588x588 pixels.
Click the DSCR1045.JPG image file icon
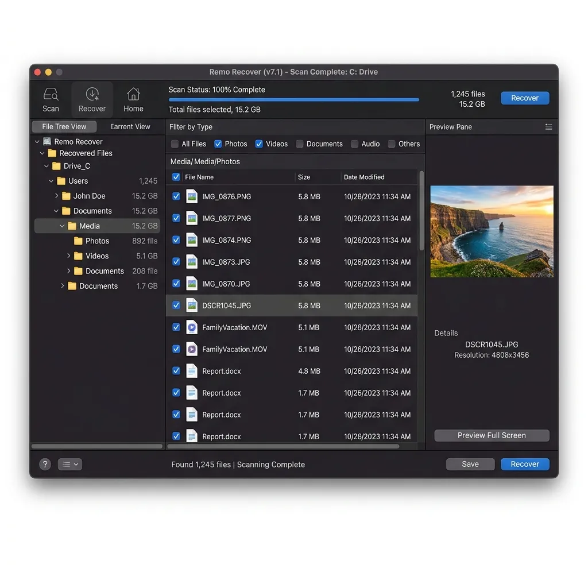tap(192, 305)
